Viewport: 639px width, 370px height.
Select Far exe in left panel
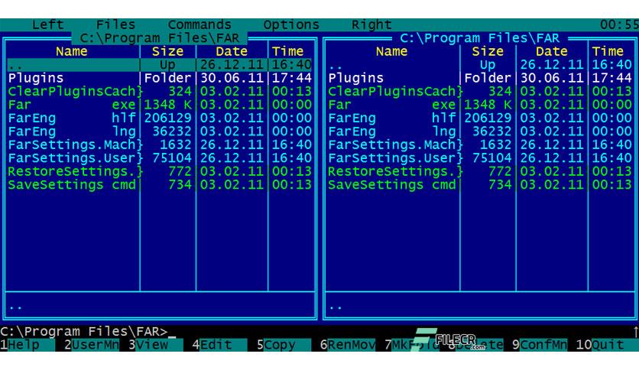pyautogui.click(x=160, y=105)
